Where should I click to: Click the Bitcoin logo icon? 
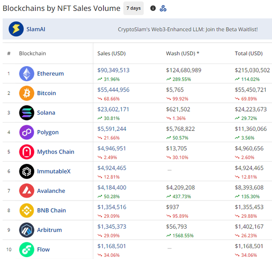coord(27,93)
